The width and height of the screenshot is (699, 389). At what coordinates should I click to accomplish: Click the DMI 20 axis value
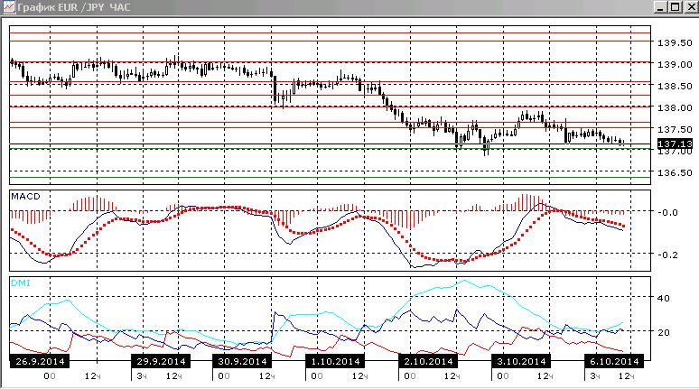(664, 332)
